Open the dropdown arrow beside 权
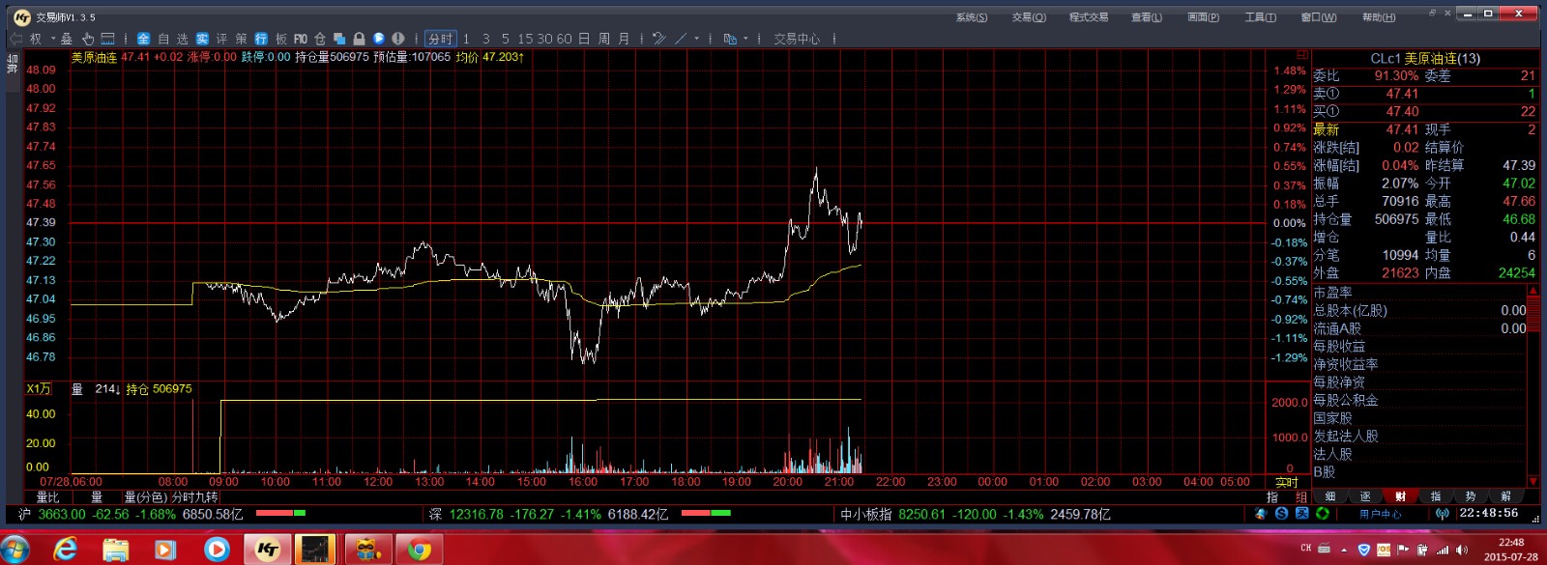Viewport: 1547px width, 565px height. click(x=51, y=39)
